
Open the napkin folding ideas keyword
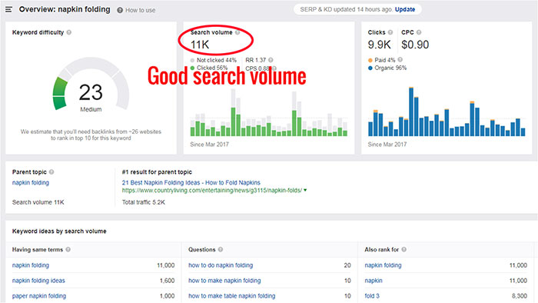pos(38,281)
